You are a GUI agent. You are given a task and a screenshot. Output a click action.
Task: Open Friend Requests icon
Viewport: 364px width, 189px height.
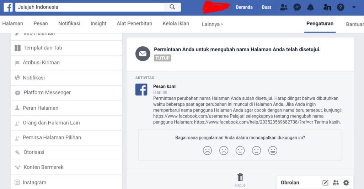tap(283, 7)
